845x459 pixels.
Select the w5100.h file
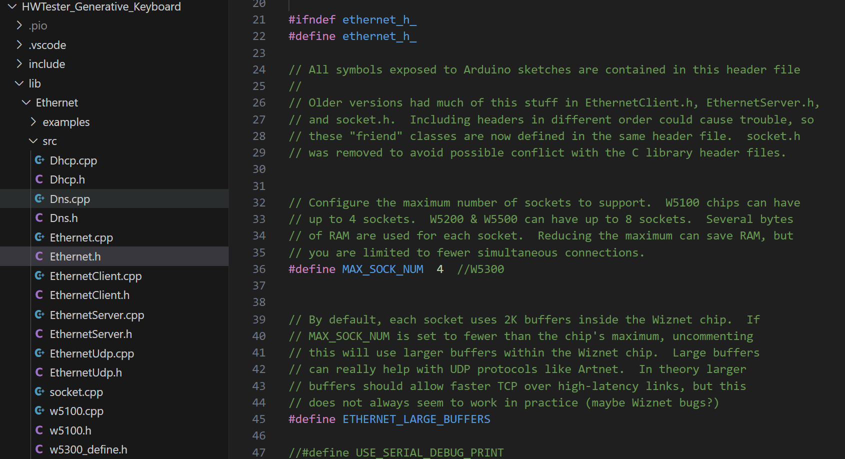[70, 430]
